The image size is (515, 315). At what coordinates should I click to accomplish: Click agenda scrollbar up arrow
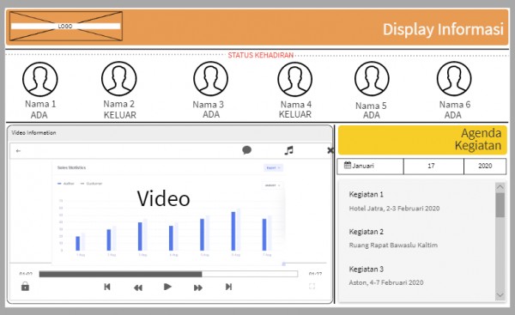(x=500, y=188)
